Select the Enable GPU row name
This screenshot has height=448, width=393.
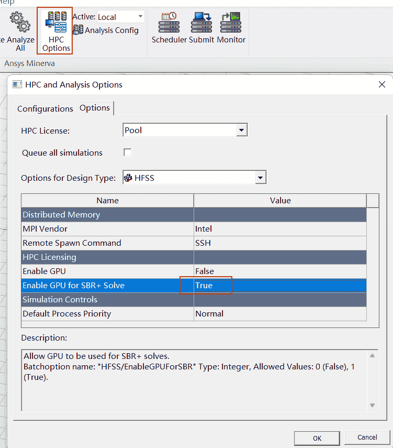tap(108, 271)
